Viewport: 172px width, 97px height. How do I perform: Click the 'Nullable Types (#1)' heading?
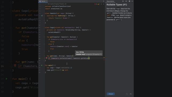click(117, 5)
